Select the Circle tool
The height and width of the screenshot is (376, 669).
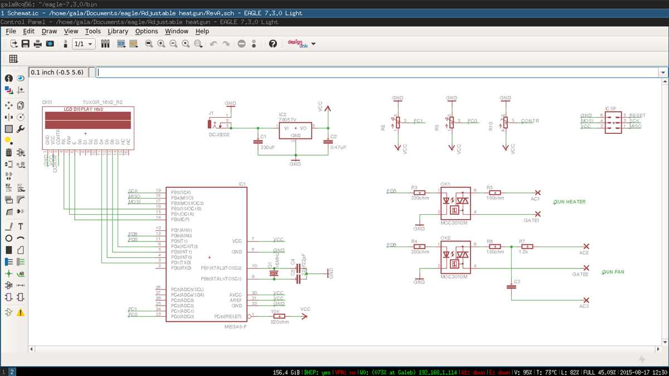coord(9,238)
